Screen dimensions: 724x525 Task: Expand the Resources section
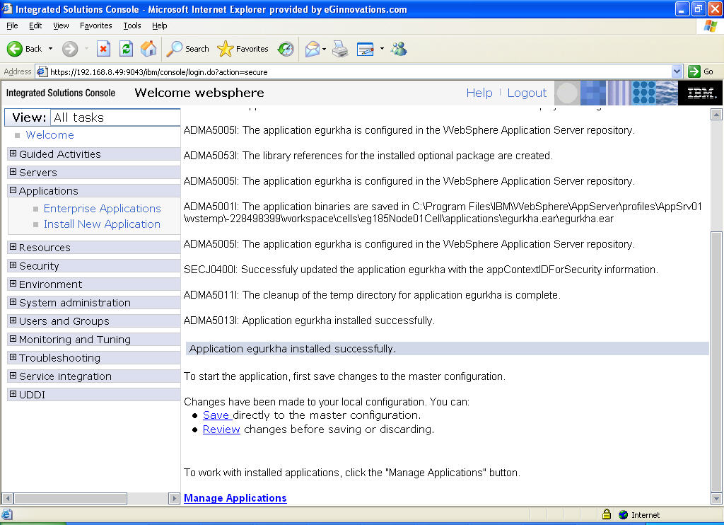(x=13, y=247)
